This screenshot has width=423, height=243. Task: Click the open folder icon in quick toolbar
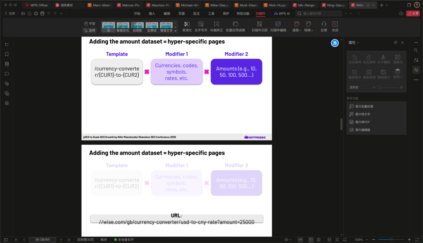pos(23,13)
